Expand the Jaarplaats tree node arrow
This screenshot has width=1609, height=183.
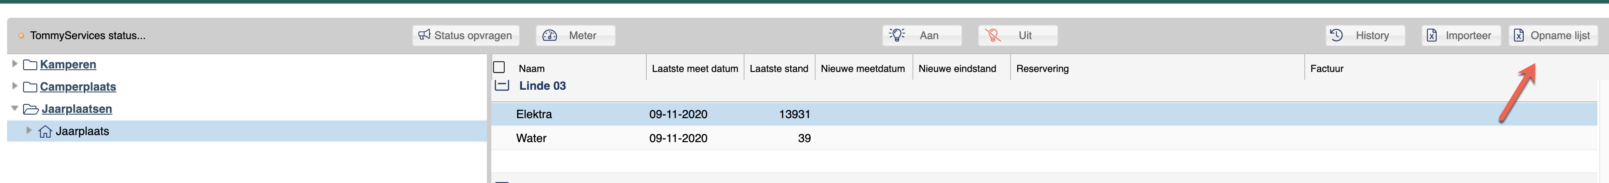[x=29, y=131]
